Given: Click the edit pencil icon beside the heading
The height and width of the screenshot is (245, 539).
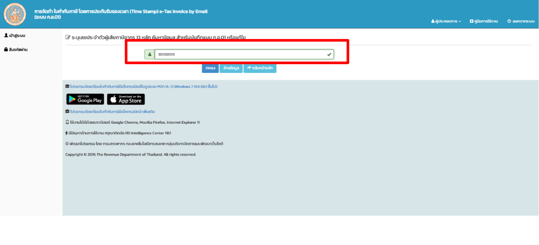Looking at the screenshot, I should click(x=68, y=37).
